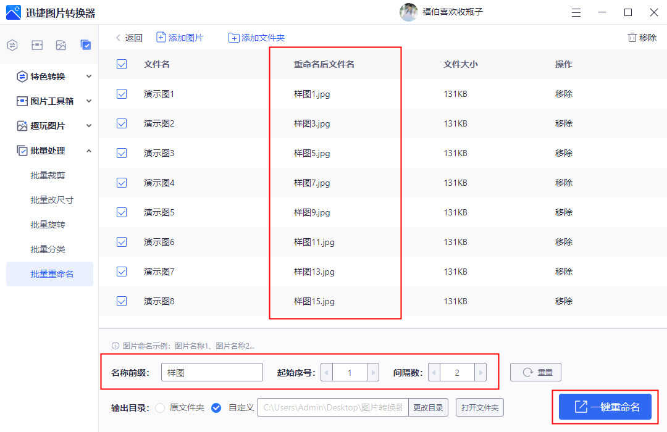This screenshot has height=432, width=667.
Task: Click the trash icon beside 移除
Action: pyautogui.click(x=632, y=38)
